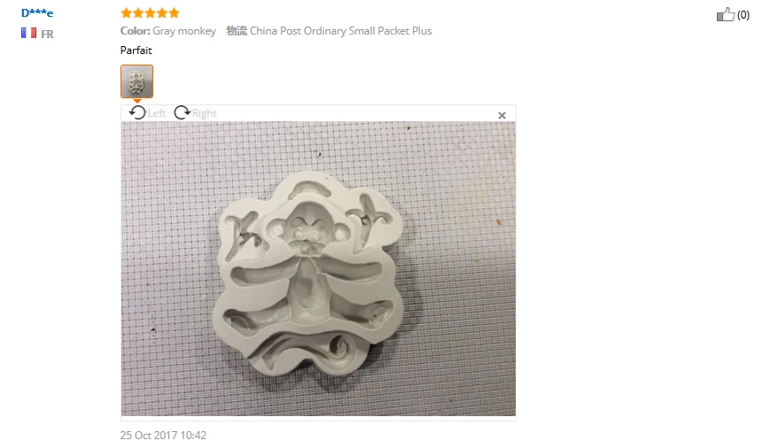The height and width of the screenshot is (448, 762).
Task: Open reviewer D***e's profile name
Action: click(x=37, y=13)
